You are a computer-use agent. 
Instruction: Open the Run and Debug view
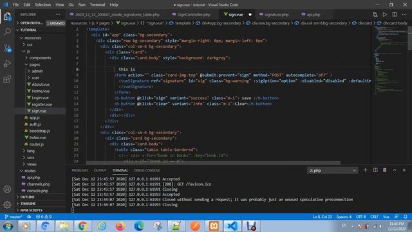[x=7, y=63]
